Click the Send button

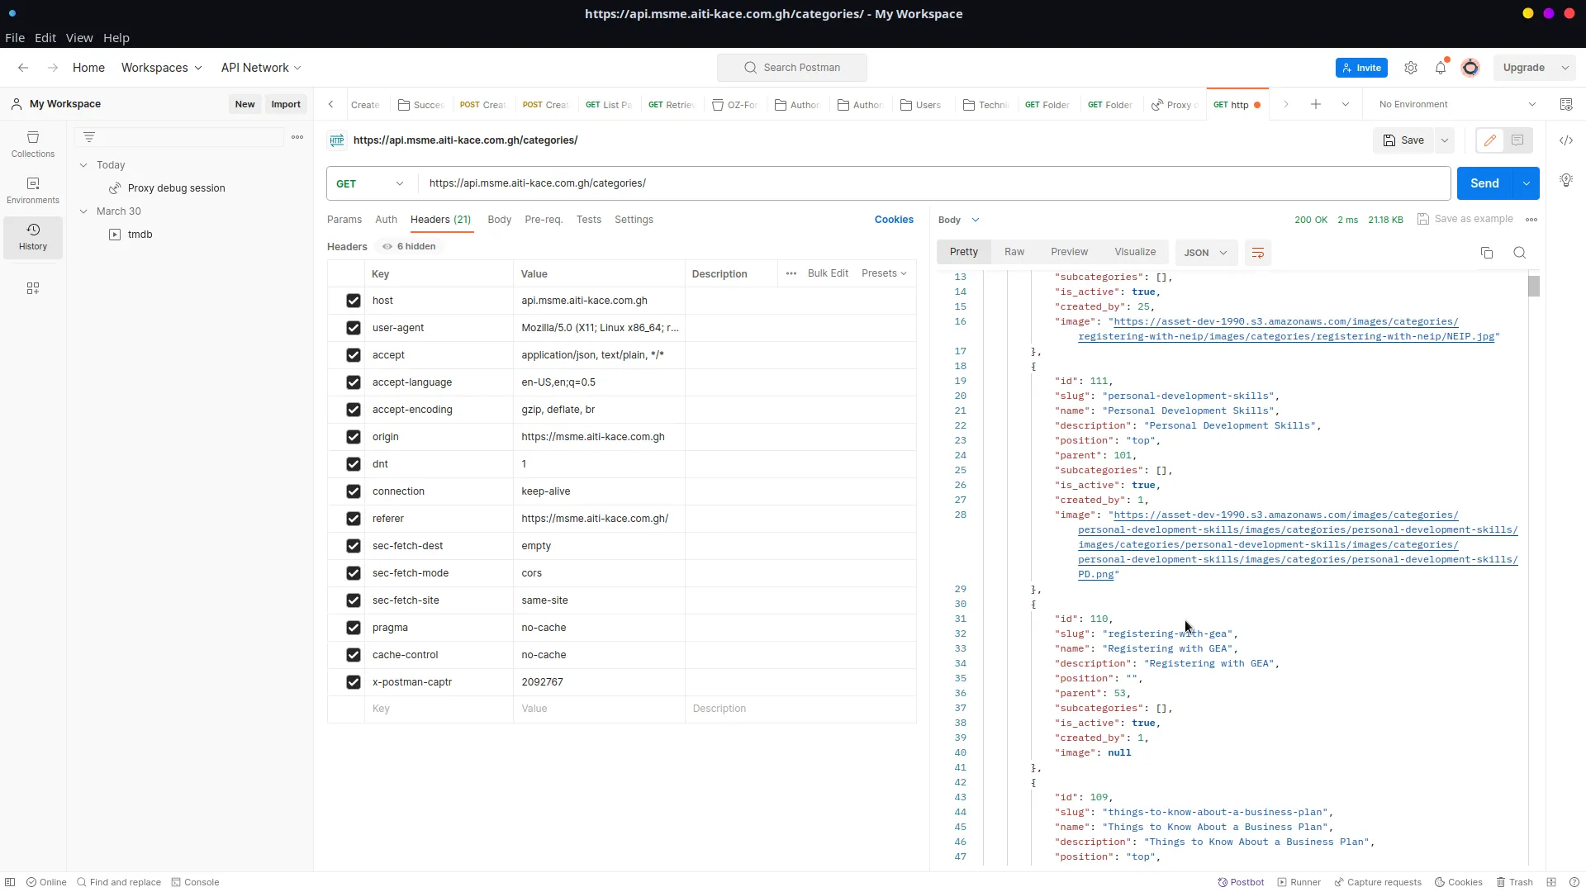pyautogui.click(x=1484, y=183)
